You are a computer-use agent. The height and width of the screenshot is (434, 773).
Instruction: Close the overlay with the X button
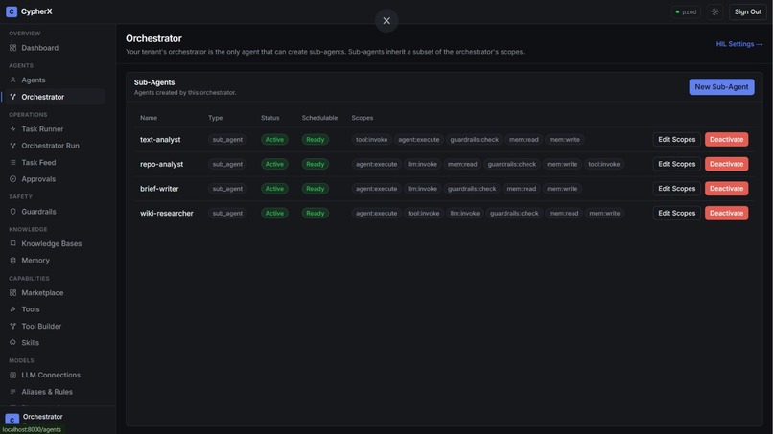tap(386, 21)
